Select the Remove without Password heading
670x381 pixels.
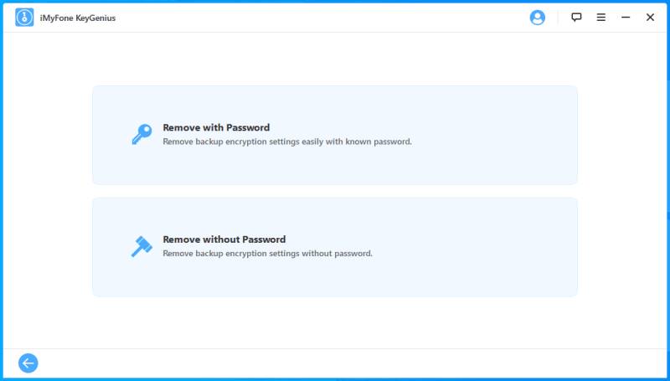[x=224, y=239]
